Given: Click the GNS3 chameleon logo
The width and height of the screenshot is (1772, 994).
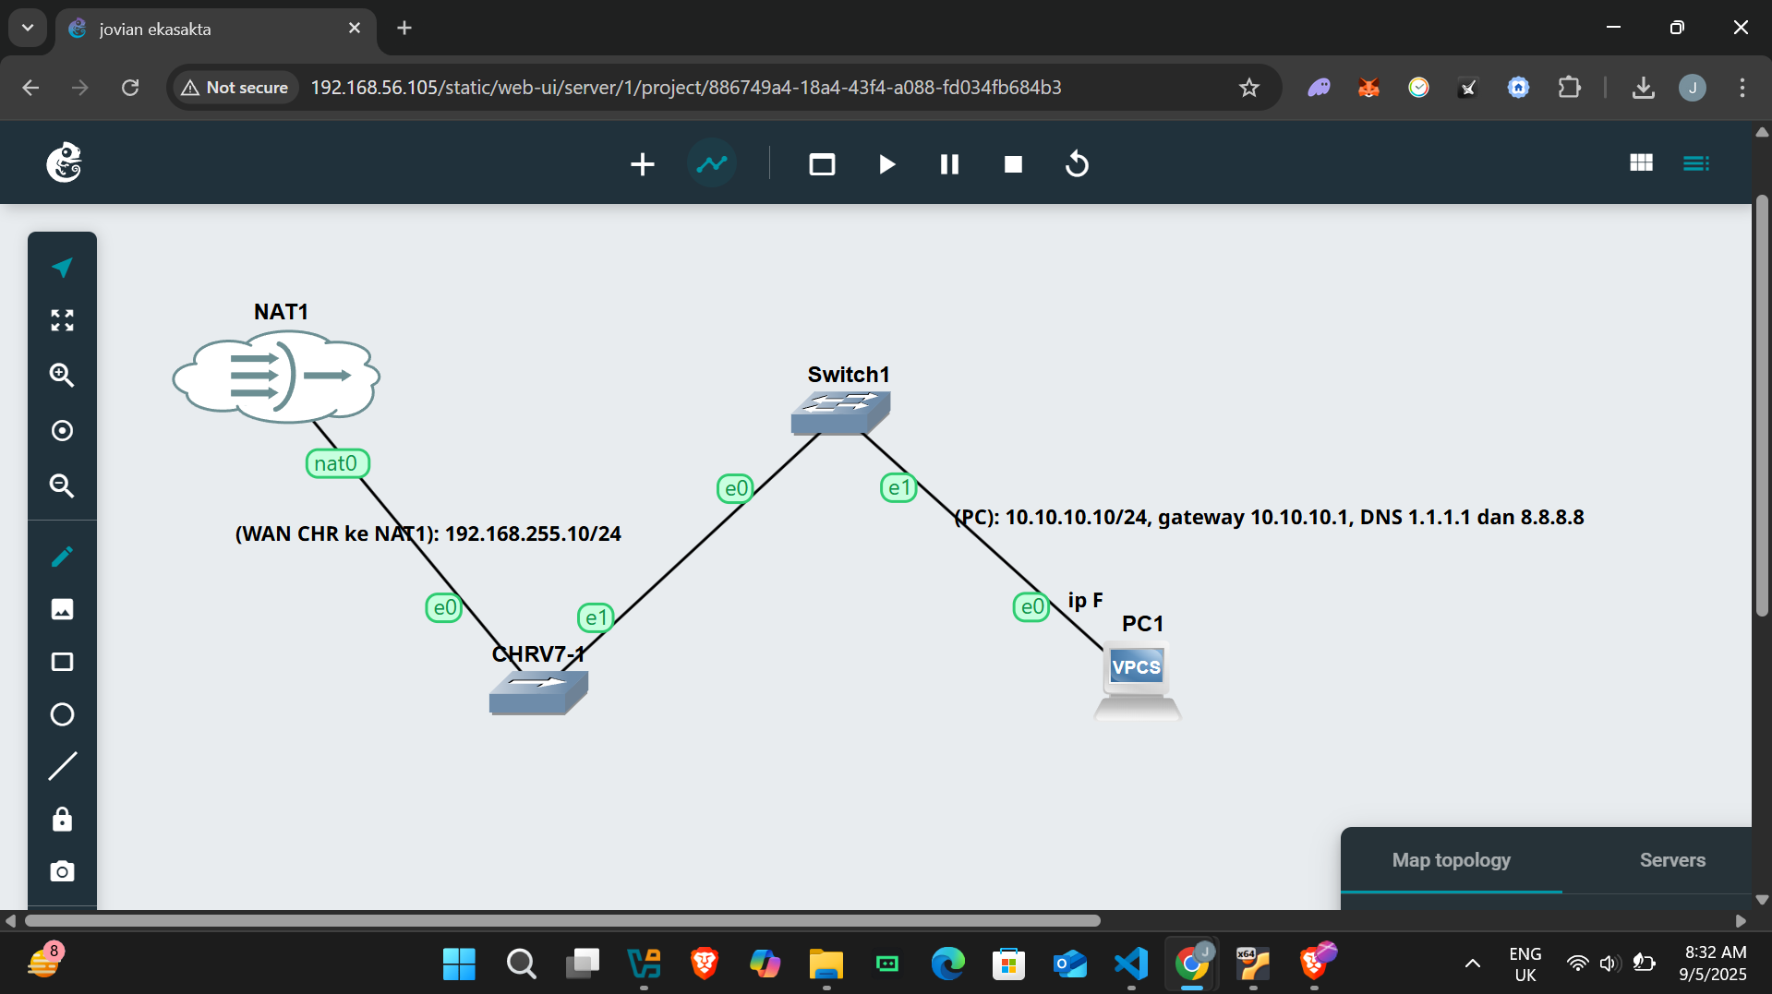Looking at the screenshot, I should (x=65, y=163).
